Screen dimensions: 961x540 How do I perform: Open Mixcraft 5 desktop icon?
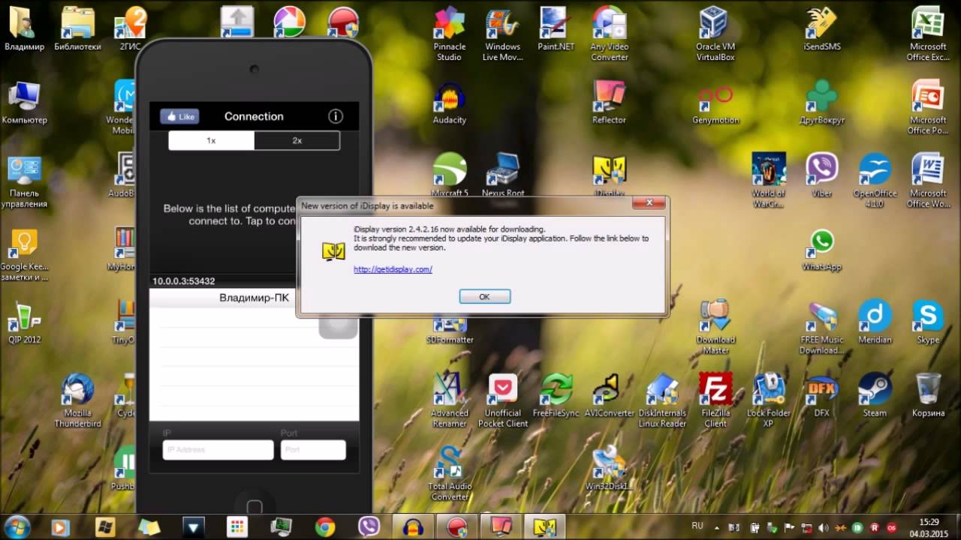449,175
